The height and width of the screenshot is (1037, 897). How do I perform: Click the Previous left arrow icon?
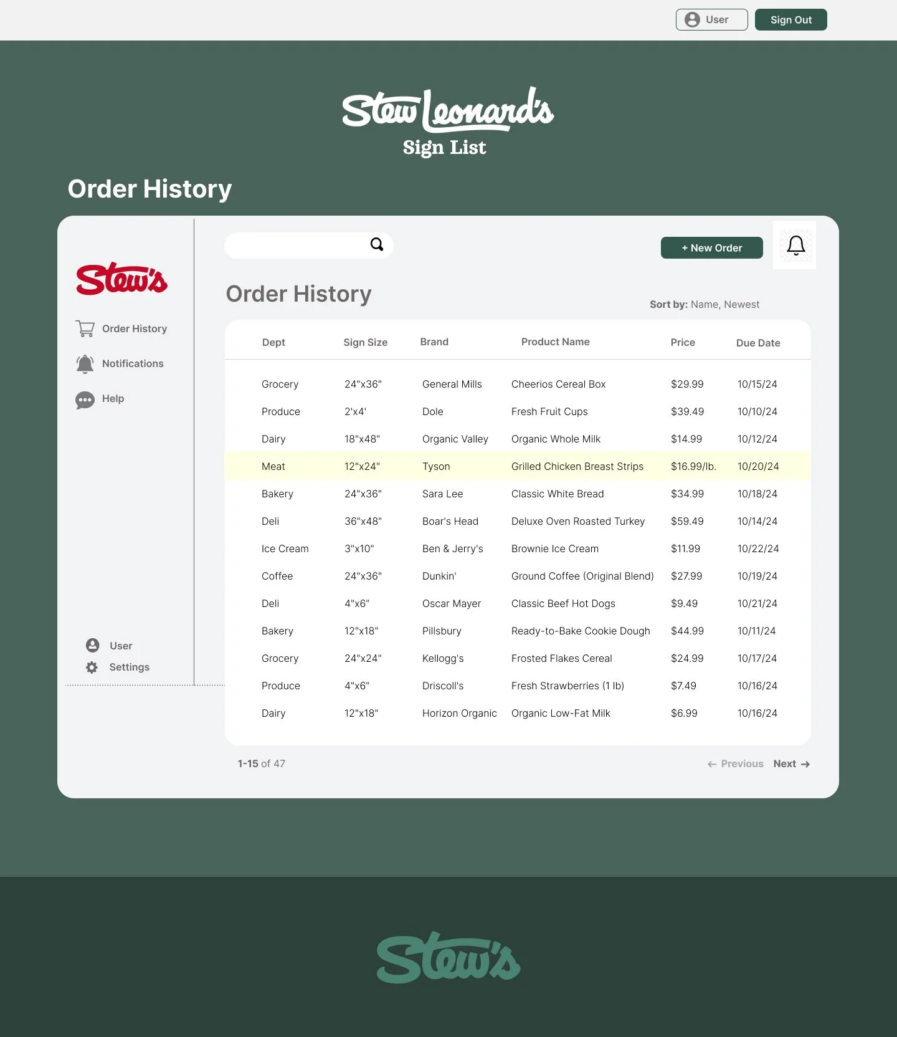(x=712, y=764)
